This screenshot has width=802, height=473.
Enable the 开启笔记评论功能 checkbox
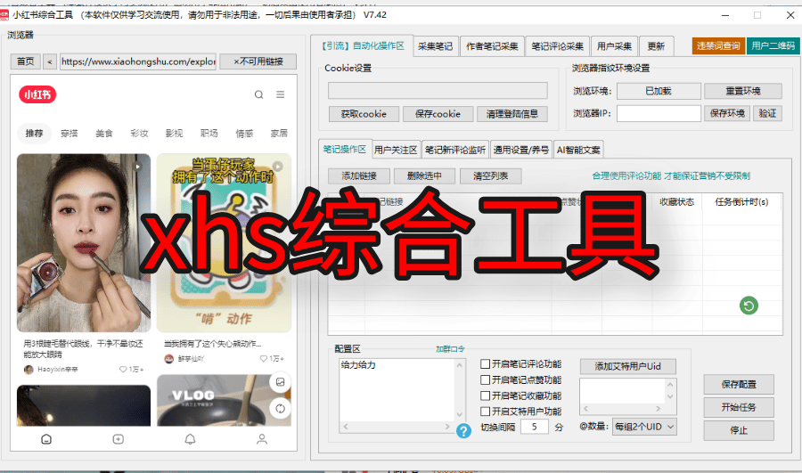486,363
